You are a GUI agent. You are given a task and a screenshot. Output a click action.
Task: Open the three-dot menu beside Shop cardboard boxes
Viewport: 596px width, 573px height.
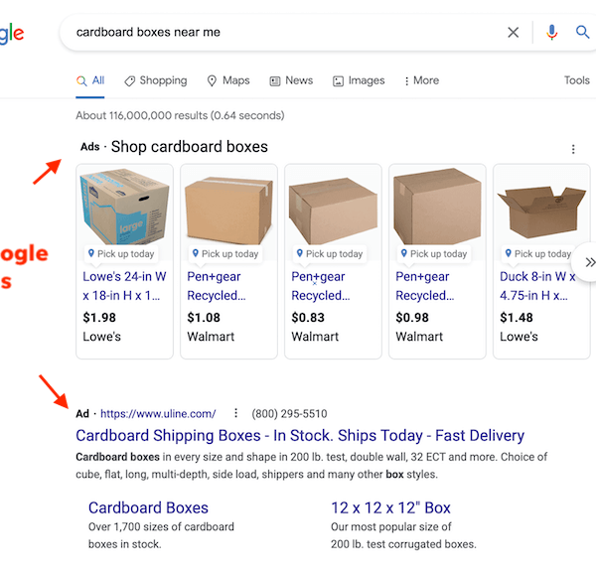[x=573, y=149]
